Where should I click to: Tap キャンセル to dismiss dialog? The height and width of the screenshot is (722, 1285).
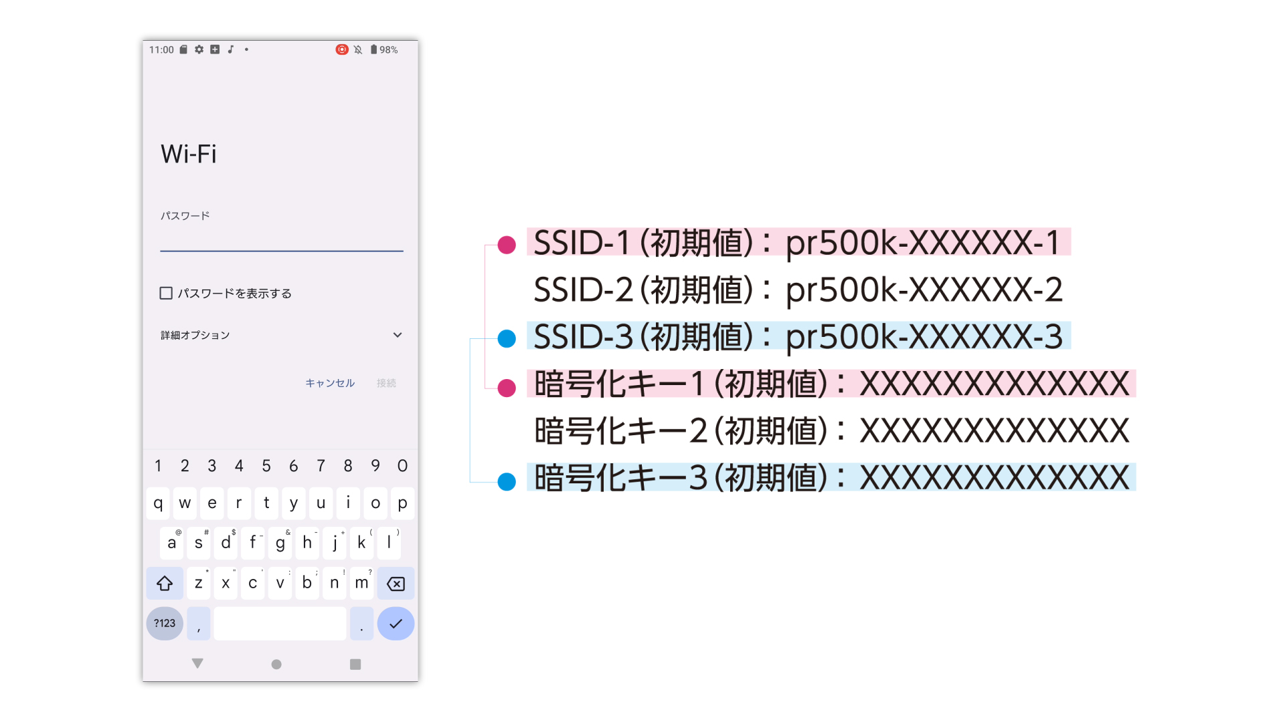click(330, 383)
